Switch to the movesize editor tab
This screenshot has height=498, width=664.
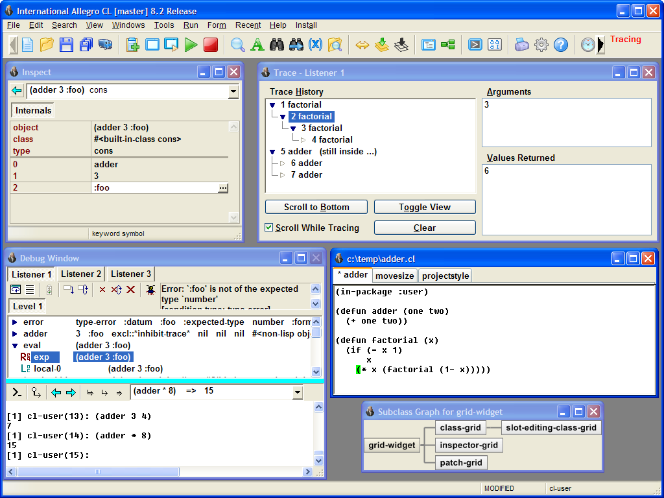tap(395, 276)
